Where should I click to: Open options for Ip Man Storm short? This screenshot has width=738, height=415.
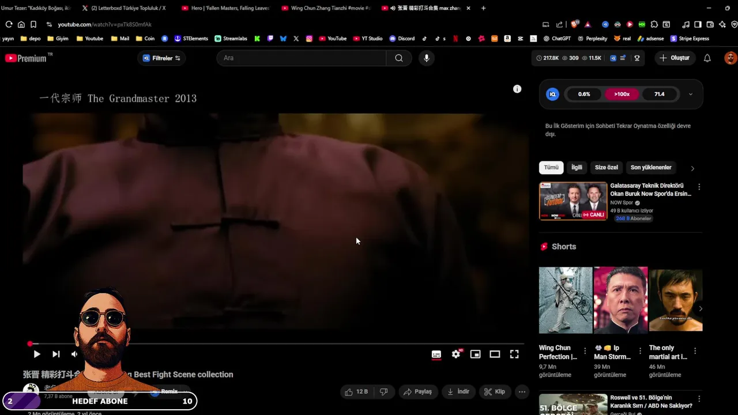tap(639, 351)
